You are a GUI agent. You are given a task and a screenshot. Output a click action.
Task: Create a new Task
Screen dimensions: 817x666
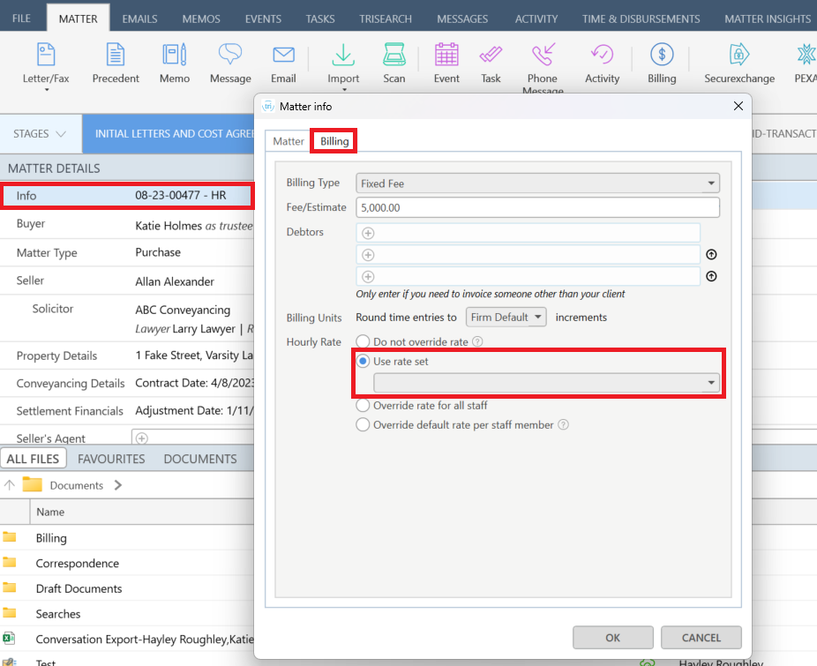tap(491, 63)
